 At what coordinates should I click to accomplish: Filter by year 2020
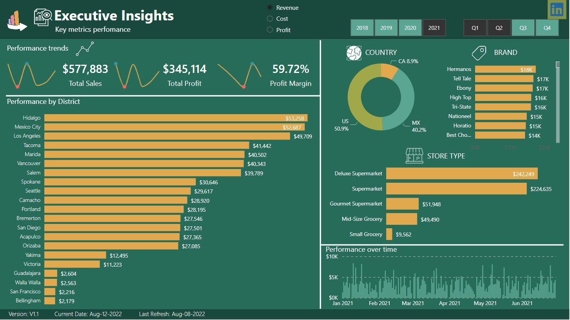click(x=410, y=28)
